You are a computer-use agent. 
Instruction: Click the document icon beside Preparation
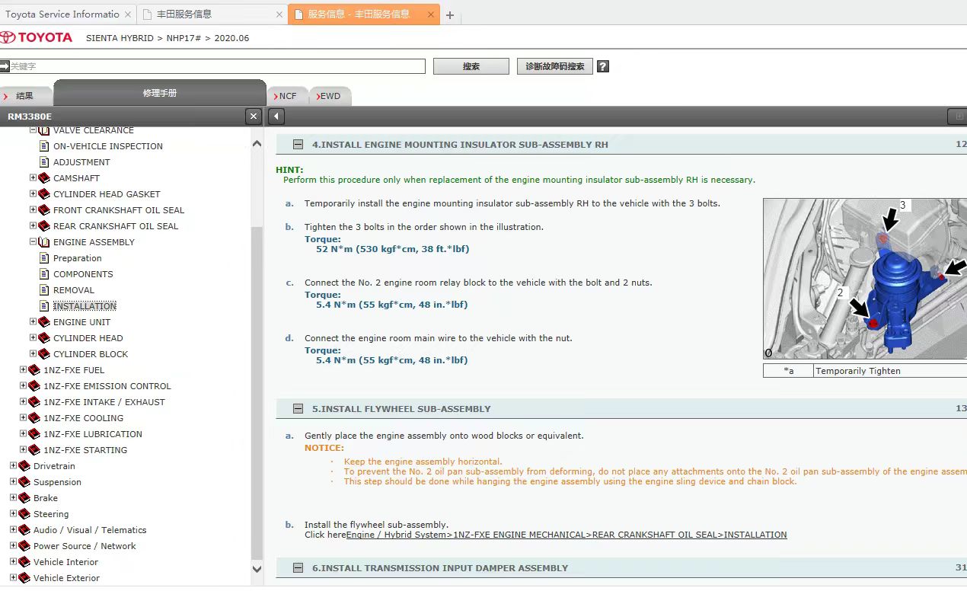44,258
